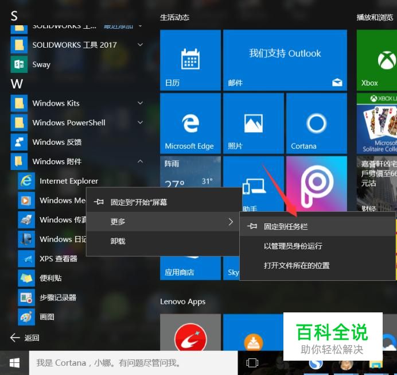This screenshot has height=375, width=397.
Task: Open the Microsoft Solitaire Collection tile
Action: [377, 123]
